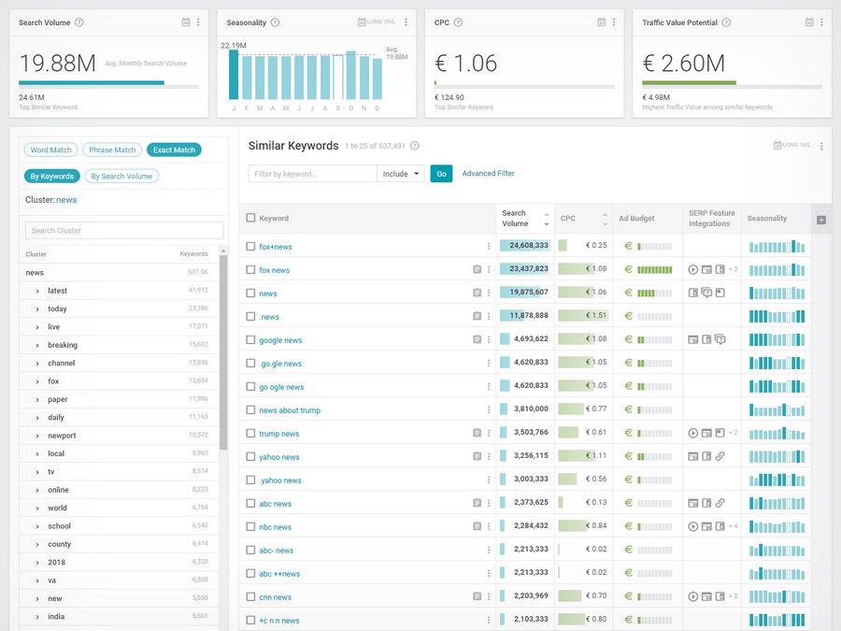The width and height of the screenshot is (841, 631).
Task: Open row menu for news about trump
Action: [x=489, y=409]
